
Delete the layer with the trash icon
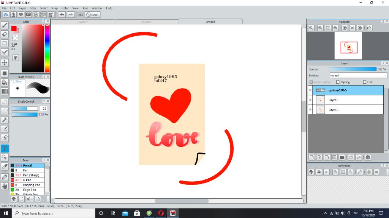[368, 157]
